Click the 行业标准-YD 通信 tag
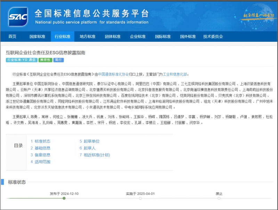278x210 pixels. [x=22, y=60]
